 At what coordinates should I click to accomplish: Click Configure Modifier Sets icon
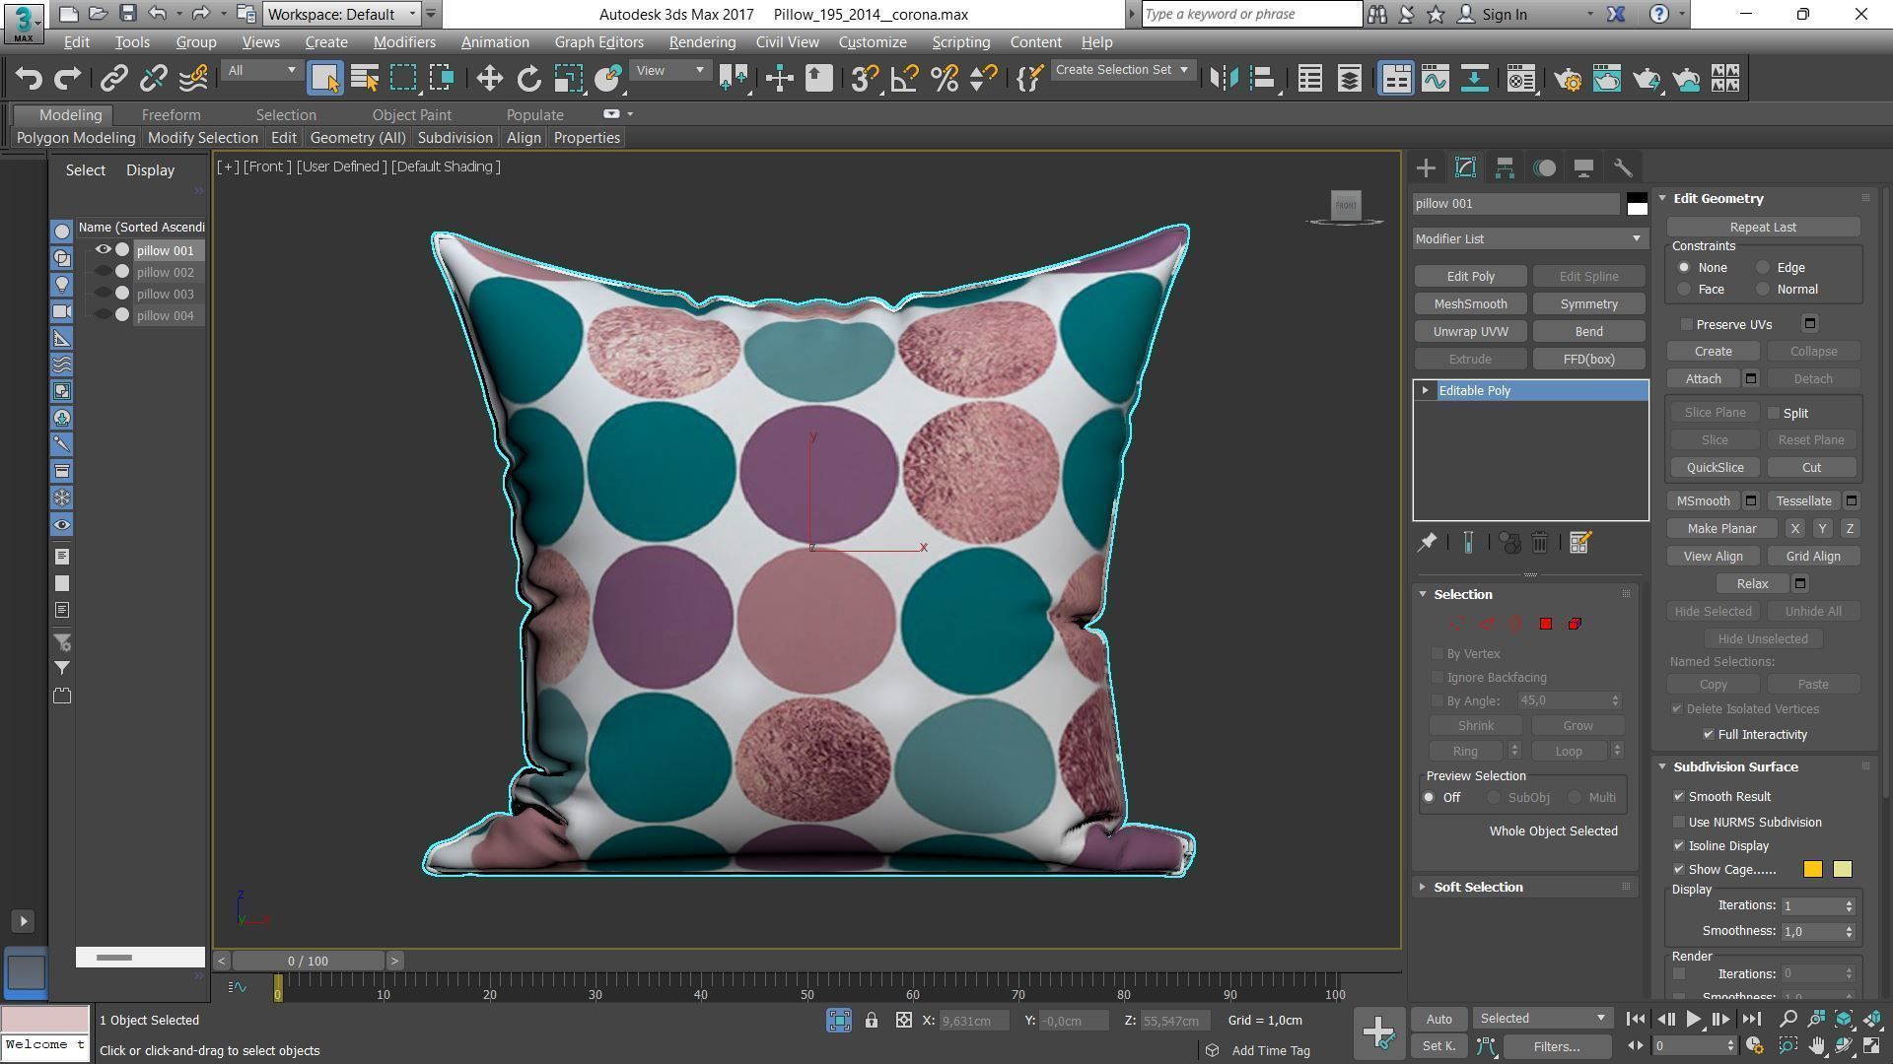coord(1579,542)
